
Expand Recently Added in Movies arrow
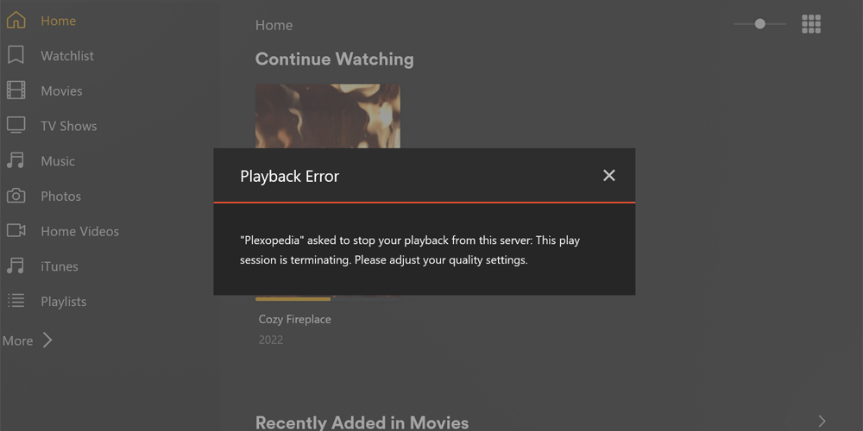click(x=822, y=422)
